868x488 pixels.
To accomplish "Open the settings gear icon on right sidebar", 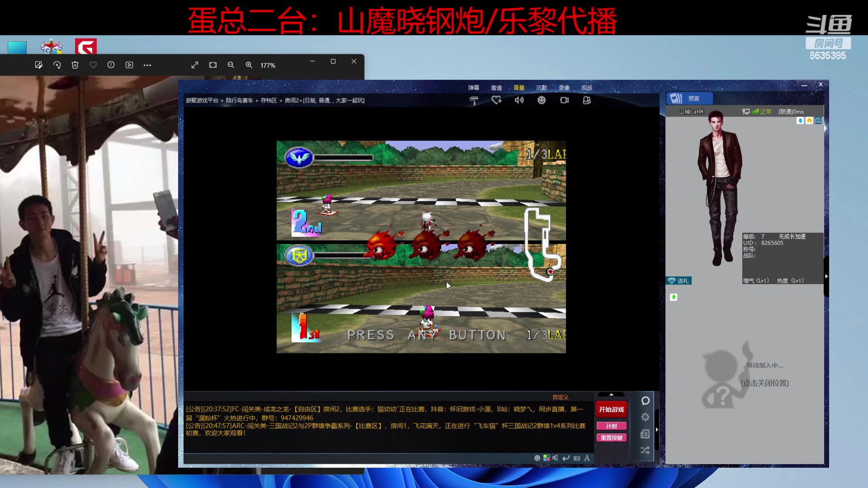I will point(646,417).
